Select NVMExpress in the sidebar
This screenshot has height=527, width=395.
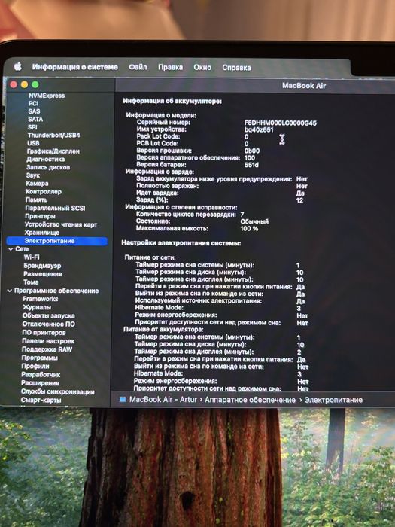click(x=47, y=96)
